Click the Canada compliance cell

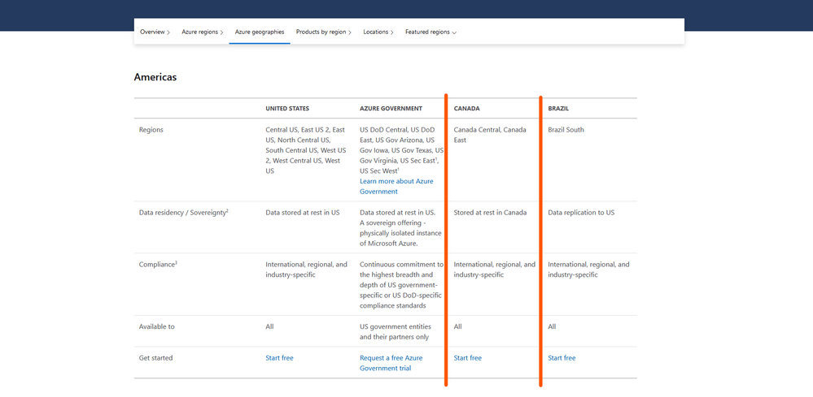click(x=495, y=270)
